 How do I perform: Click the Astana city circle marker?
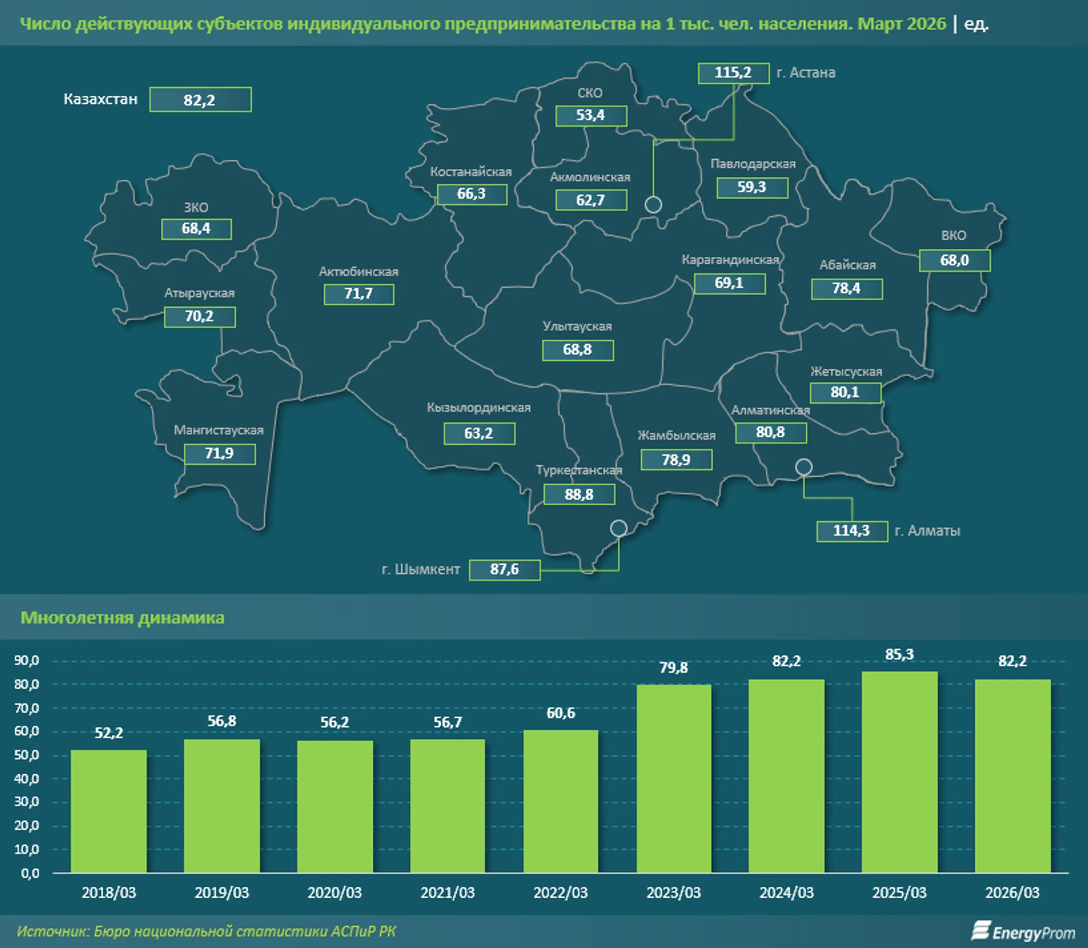[x=653, y=204]
